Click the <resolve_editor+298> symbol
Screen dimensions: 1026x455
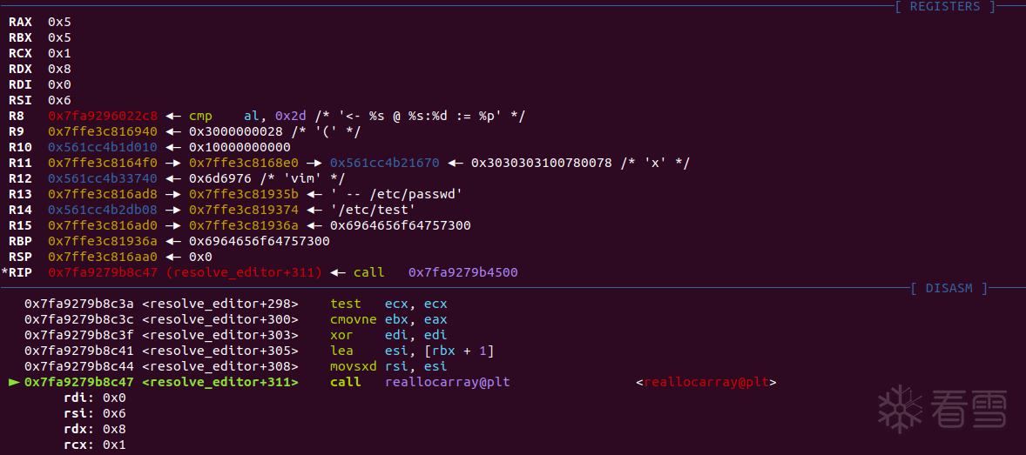(x=220, y=304)
